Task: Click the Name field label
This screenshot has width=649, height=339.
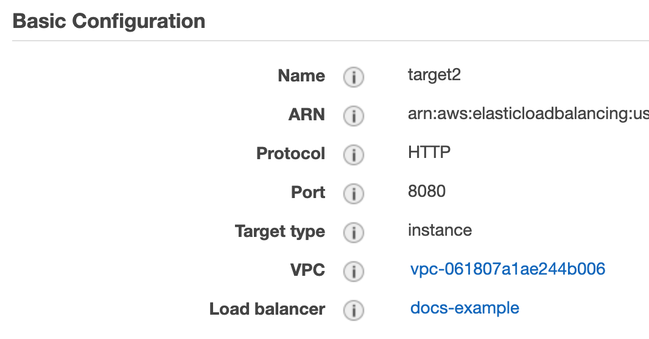Action: click(x=301, y=76)
